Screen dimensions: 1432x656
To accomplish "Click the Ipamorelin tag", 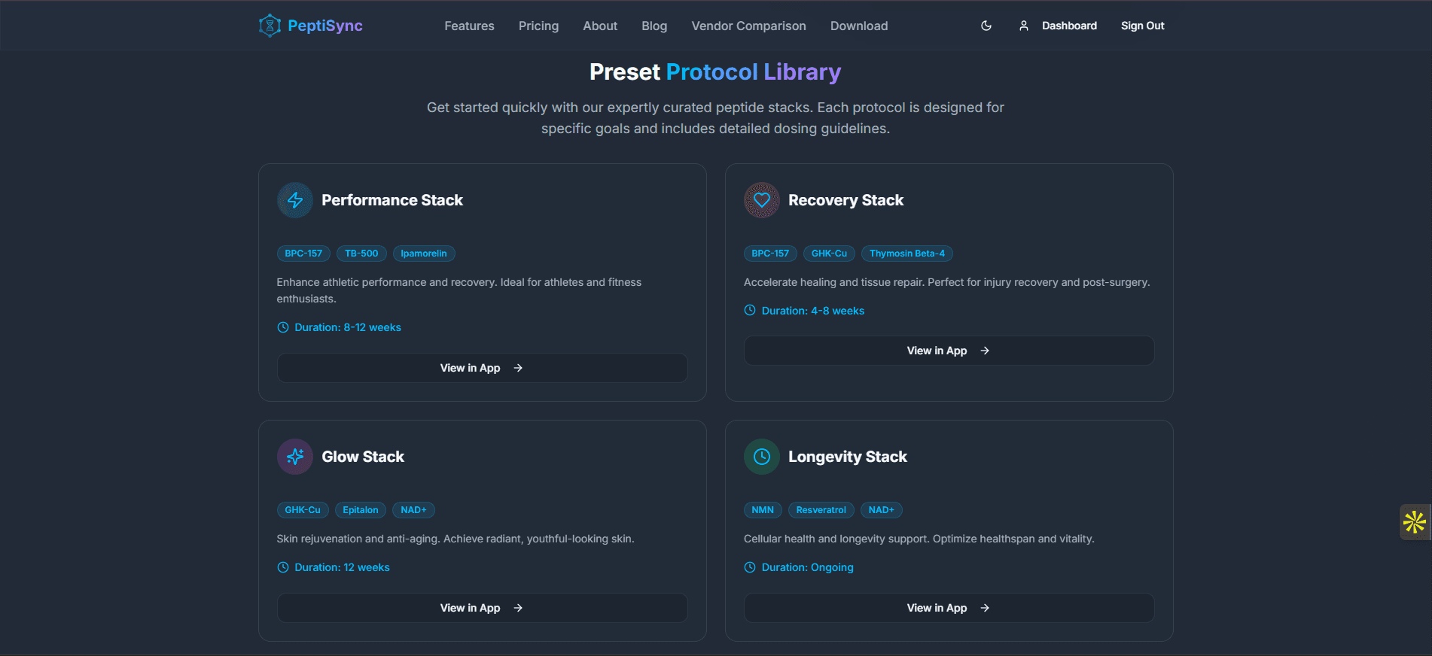I will tap(424, 254).
